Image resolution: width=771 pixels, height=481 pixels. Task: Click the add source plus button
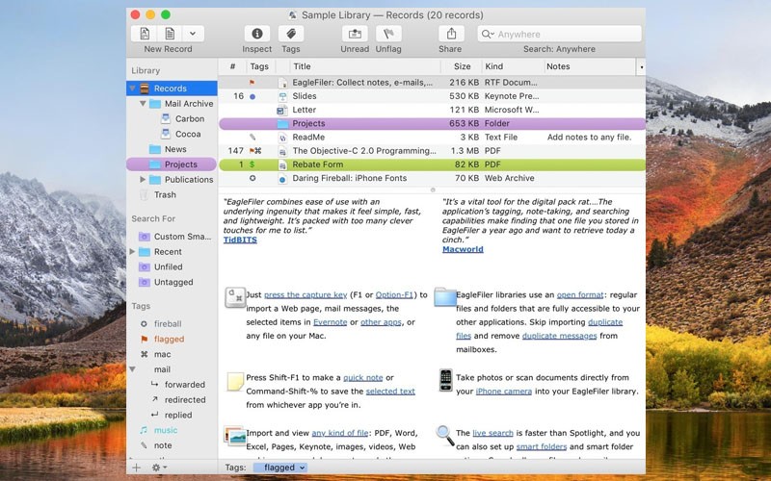pyautogui.click(x=136, y=468)
